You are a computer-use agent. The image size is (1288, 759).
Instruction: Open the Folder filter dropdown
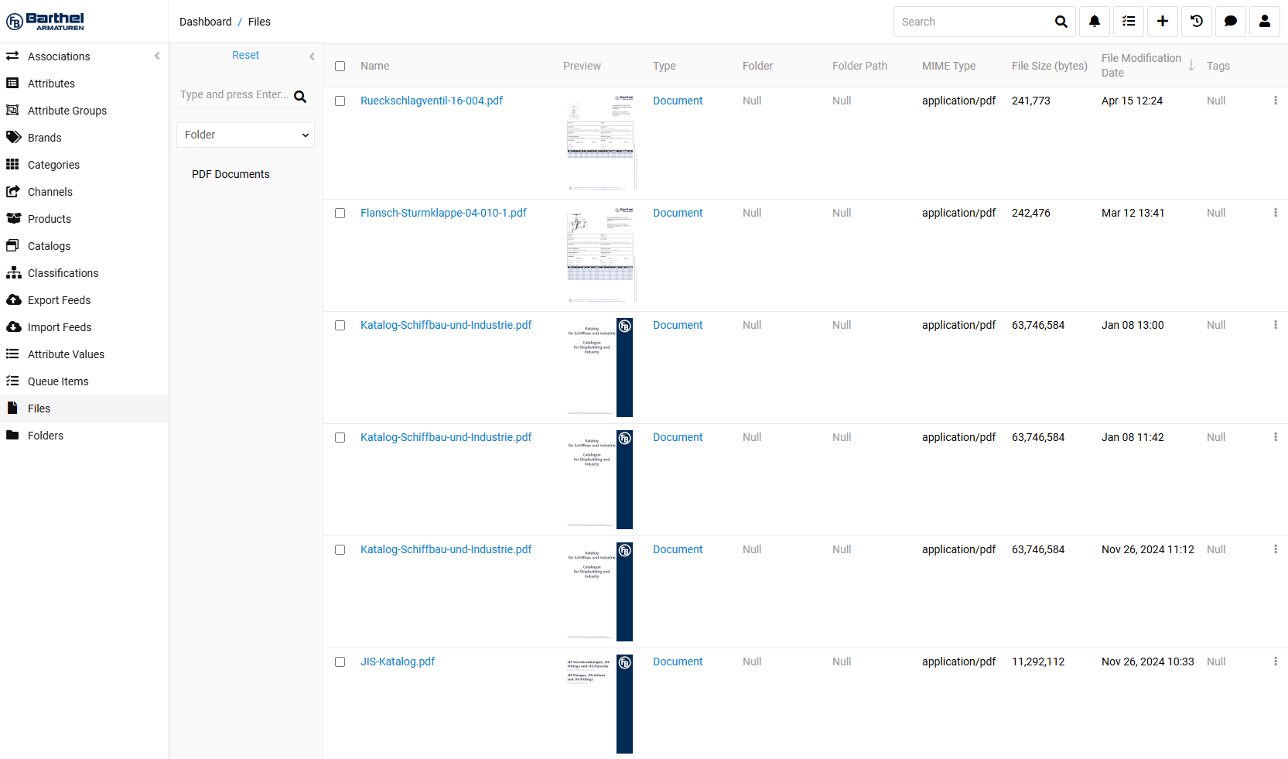click(245, 135)
